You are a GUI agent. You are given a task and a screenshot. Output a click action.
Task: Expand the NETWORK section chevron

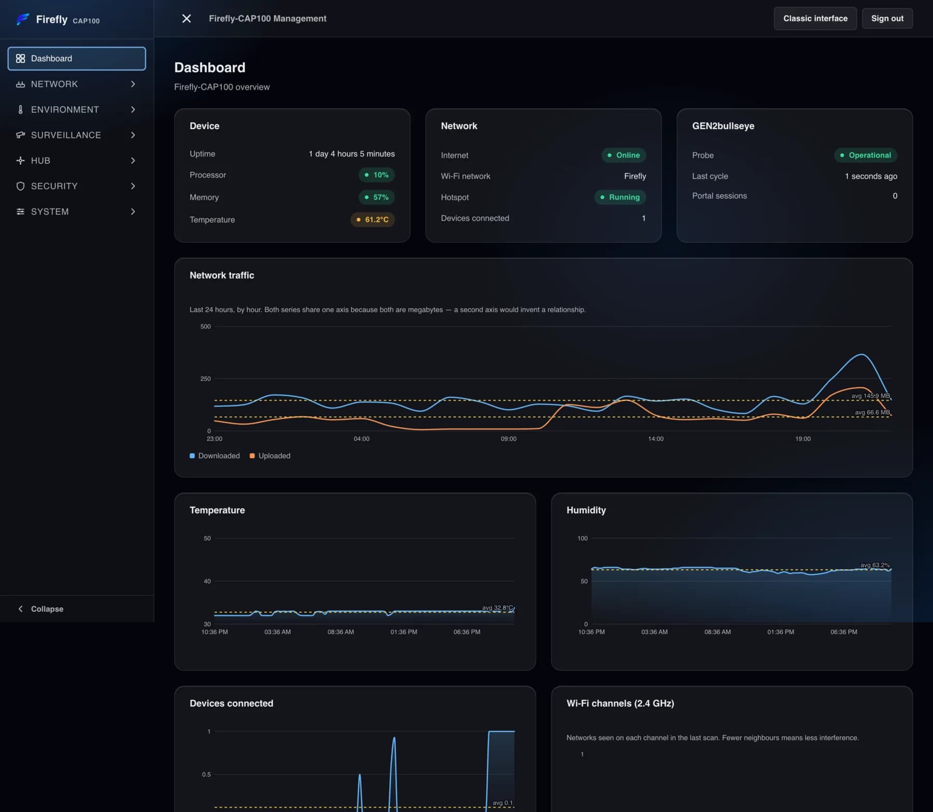[133, 84]
